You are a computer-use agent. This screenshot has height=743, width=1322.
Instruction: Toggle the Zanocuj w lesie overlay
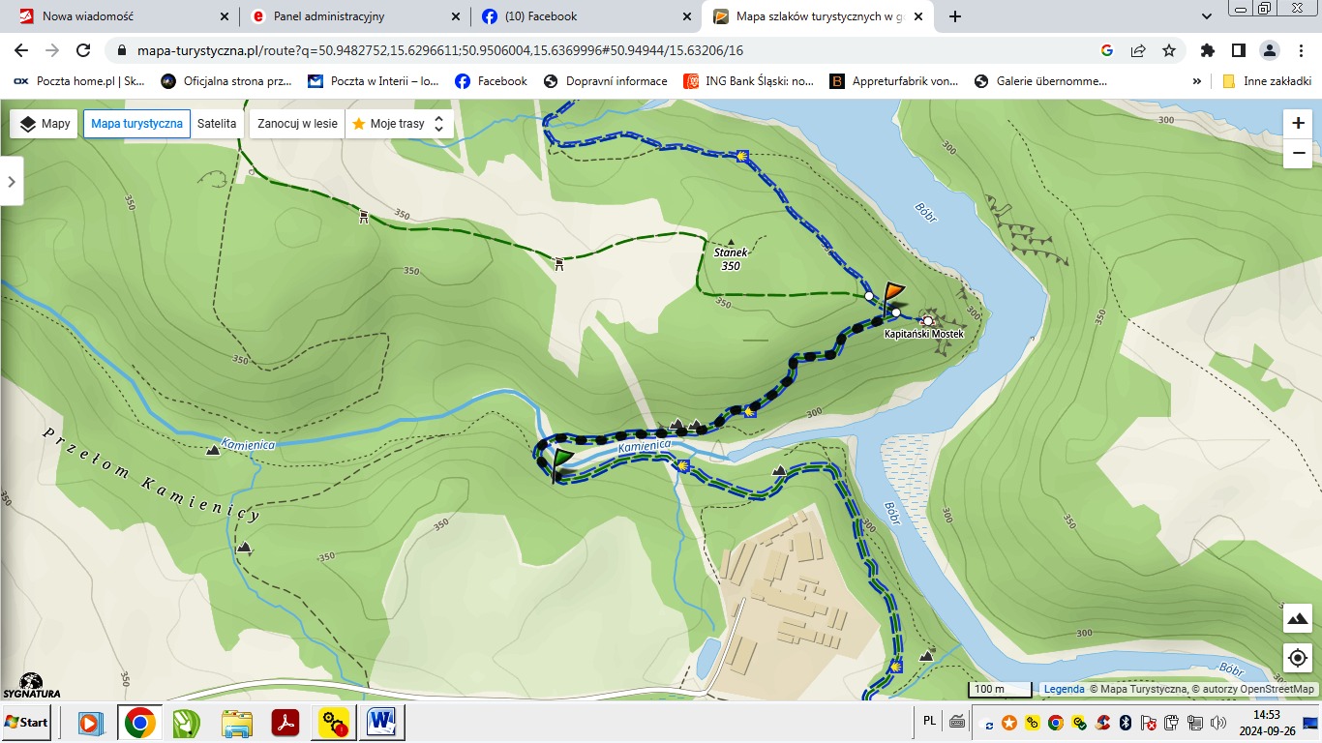pyautogui.click(x=297, y=124)
